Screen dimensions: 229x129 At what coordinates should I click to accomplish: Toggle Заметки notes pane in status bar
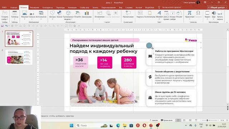(154, 120)
